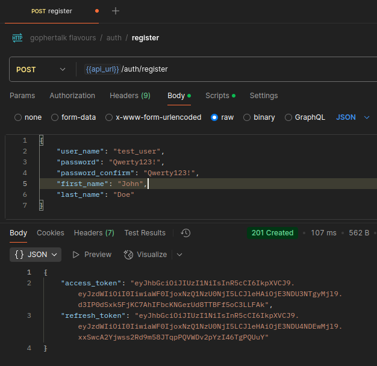Open the POST method dropdown
377x366 pixels.
click(x=41, y=69)
